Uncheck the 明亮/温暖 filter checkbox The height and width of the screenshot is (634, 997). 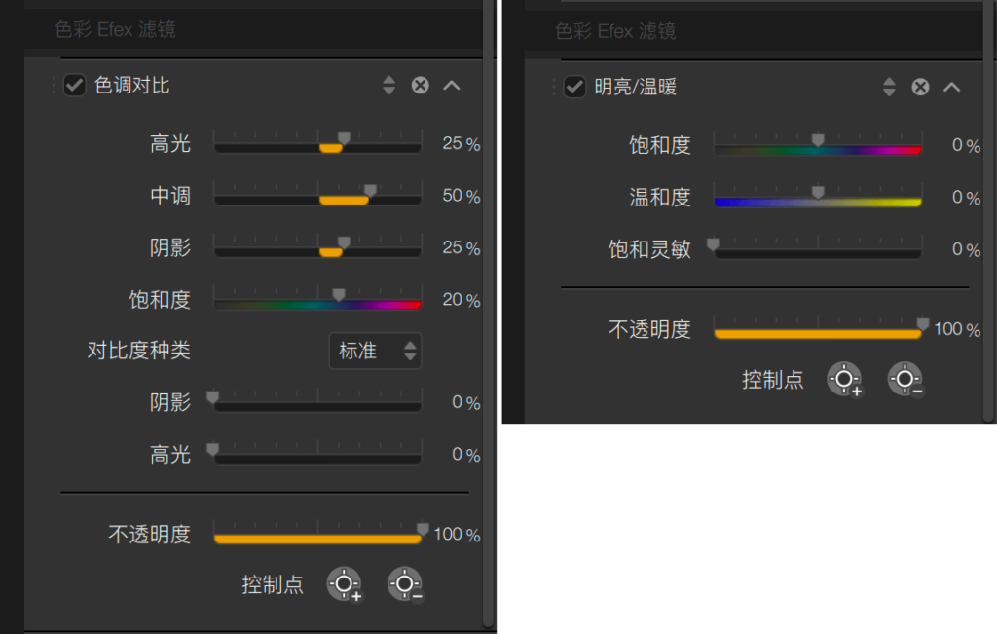tap(574, 88)
